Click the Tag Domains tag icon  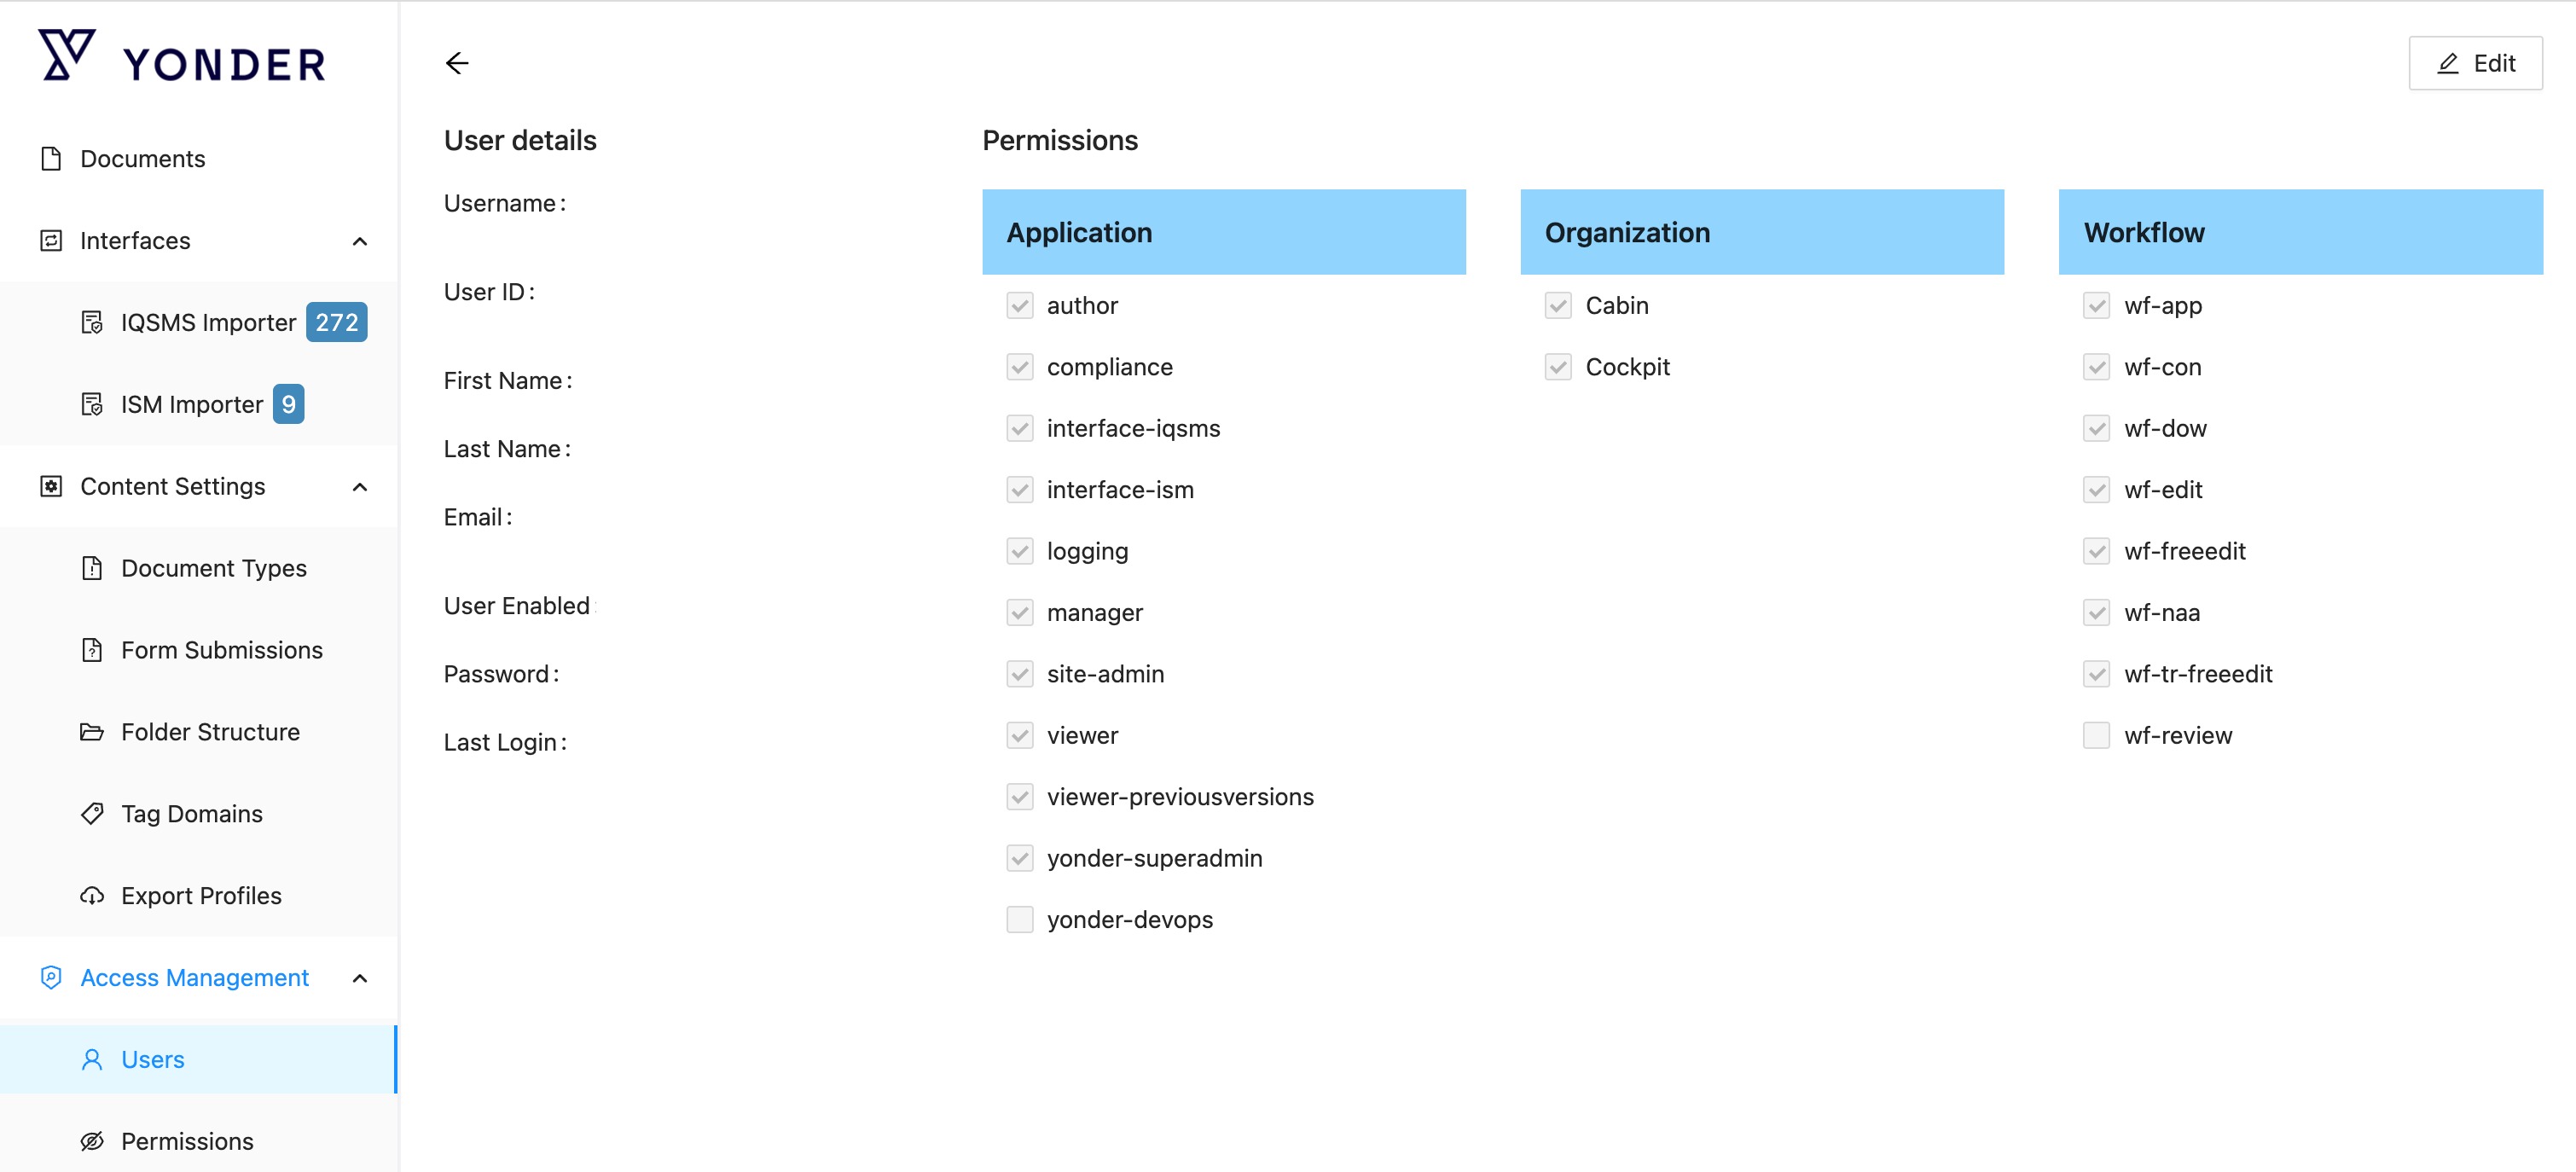pyautogui.click(x=92, y=814)
